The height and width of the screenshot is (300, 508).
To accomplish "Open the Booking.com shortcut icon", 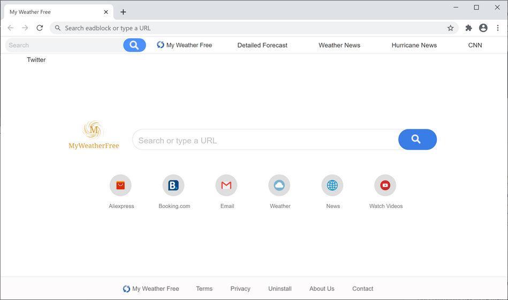I will (173, 186).
